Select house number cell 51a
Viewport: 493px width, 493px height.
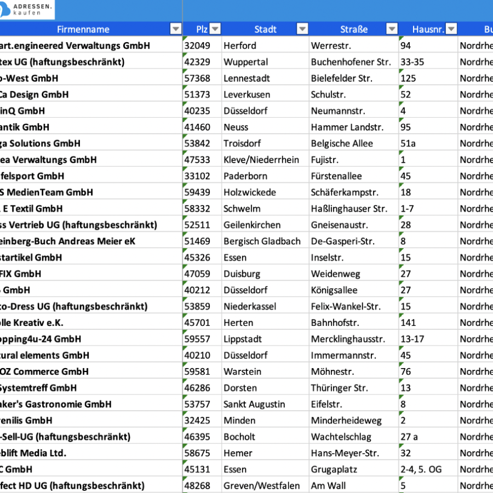point(428,144)
